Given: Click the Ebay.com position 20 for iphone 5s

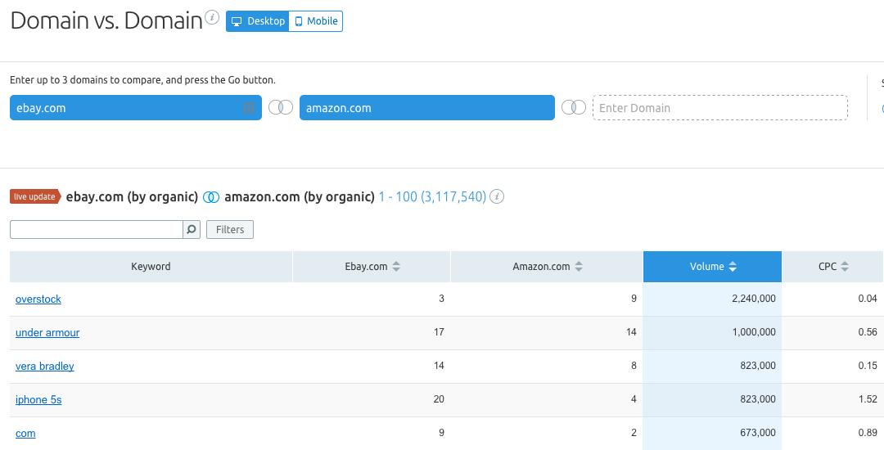Looking at the screenshot, I should (x=439, y=399).
